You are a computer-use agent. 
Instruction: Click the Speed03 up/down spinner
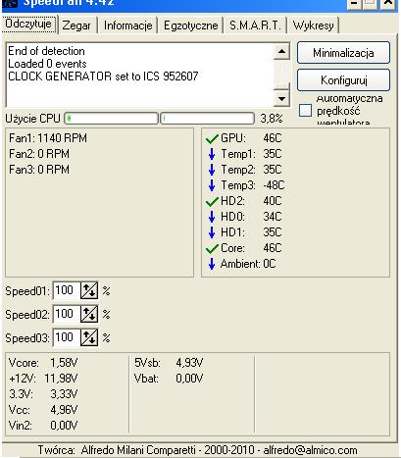tap(89, 337)
